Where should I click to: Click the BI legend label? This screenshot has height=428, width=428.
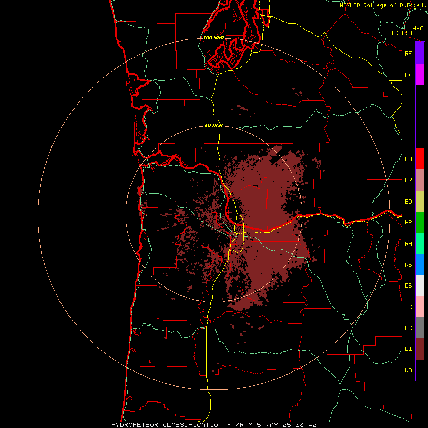[x=408, y=349]
